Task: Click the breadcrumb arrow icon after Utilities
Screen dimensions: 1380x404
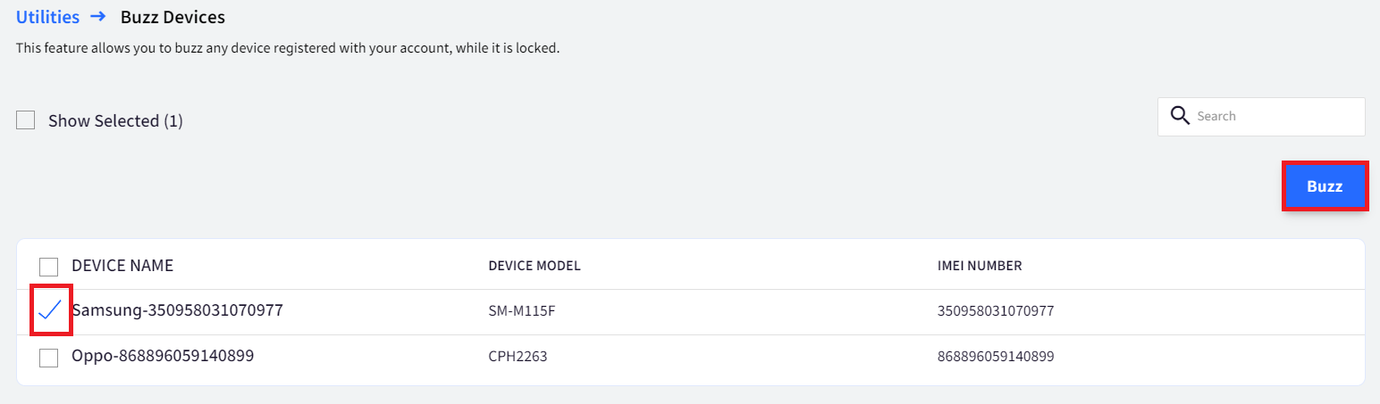Action: [x=98, y=16]
